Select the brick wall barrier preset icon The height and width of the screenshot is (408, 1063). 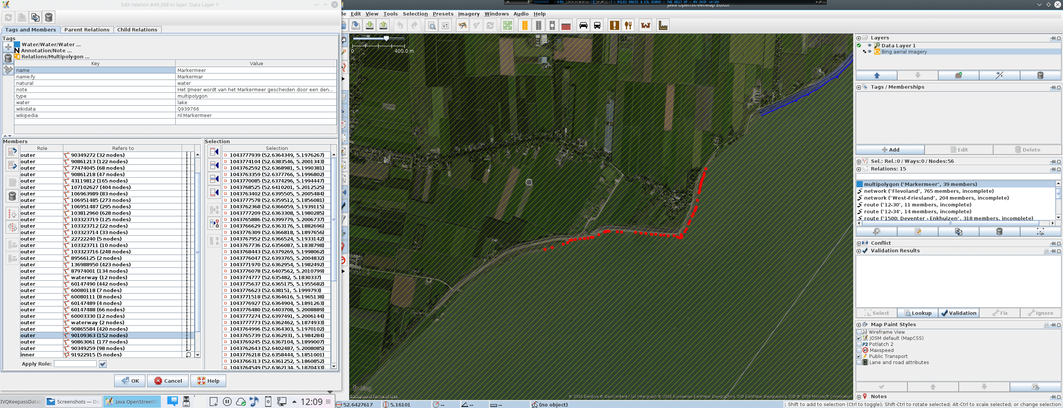[x=566, y=25]
